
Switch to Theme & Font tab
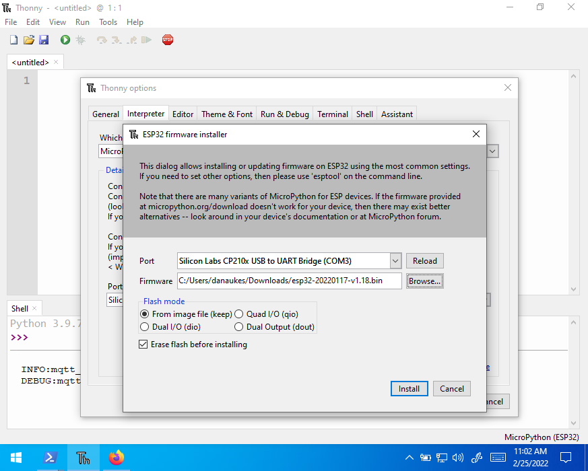point(227,114)
